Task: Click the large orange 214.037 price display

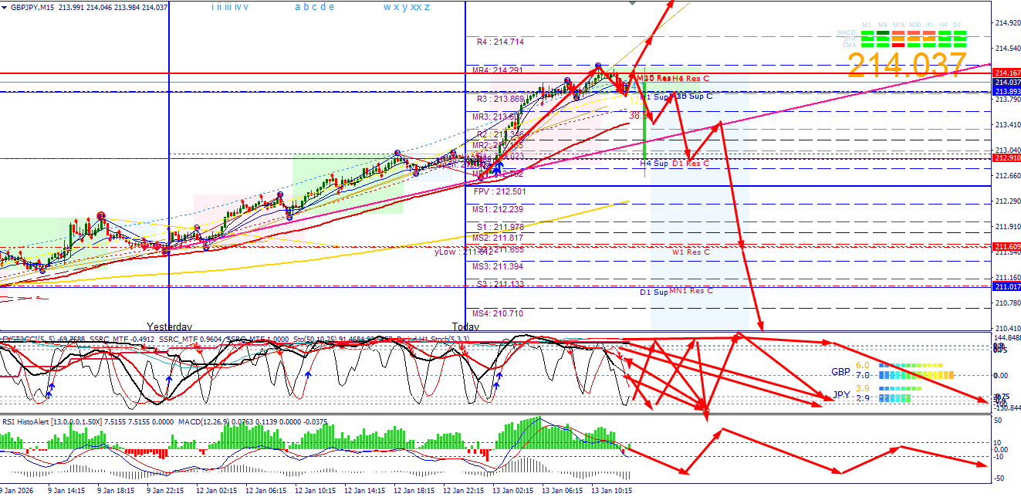Action: (907, 66)
